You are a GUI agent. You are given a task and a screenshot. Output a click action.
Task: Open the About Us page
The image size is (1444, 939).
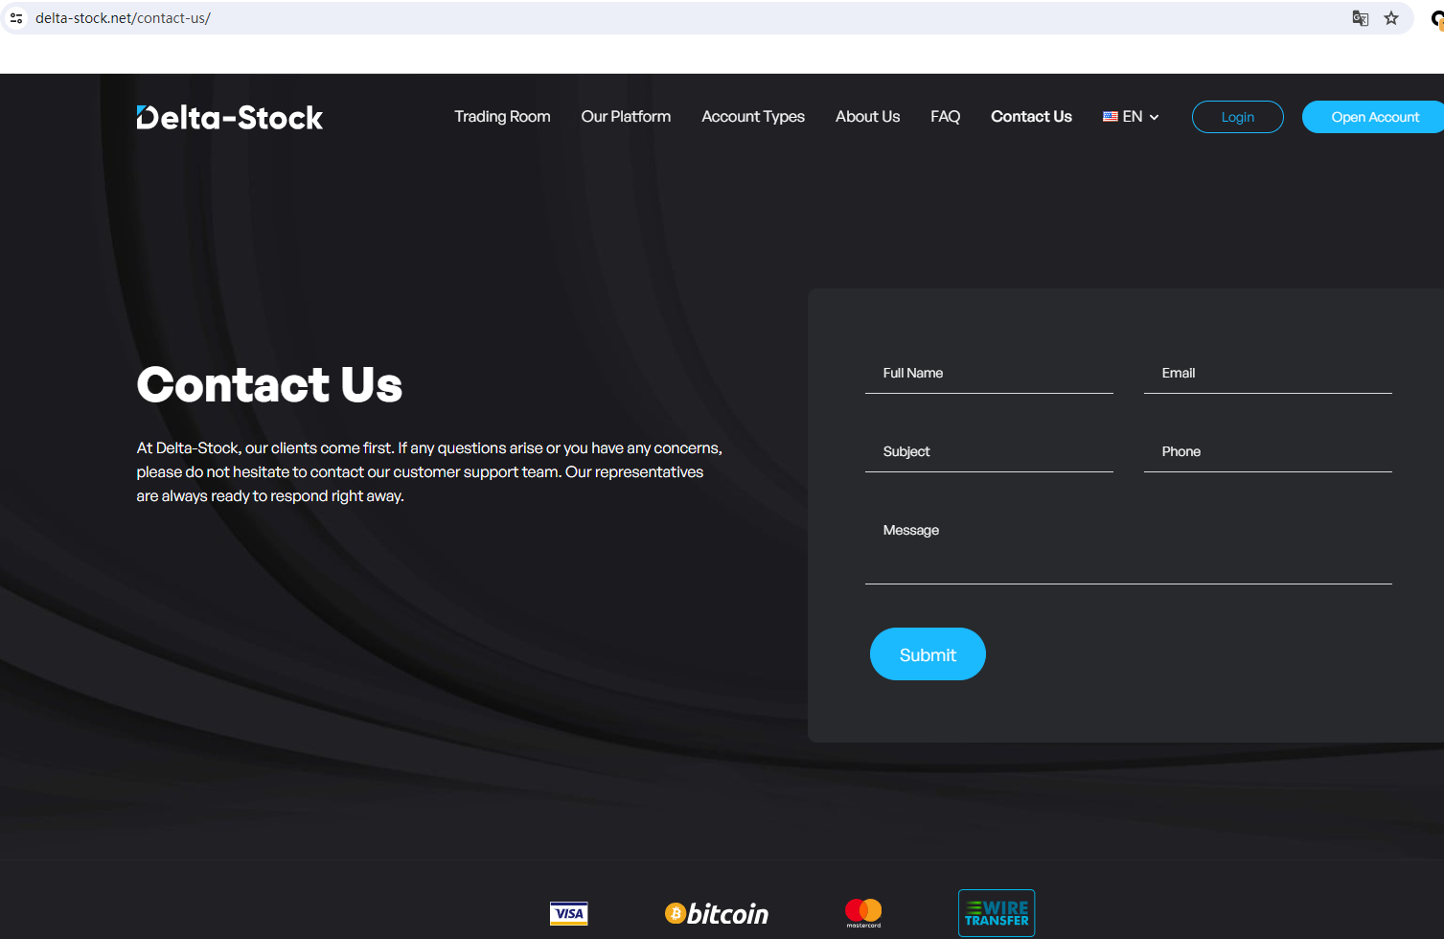[867, 117]
